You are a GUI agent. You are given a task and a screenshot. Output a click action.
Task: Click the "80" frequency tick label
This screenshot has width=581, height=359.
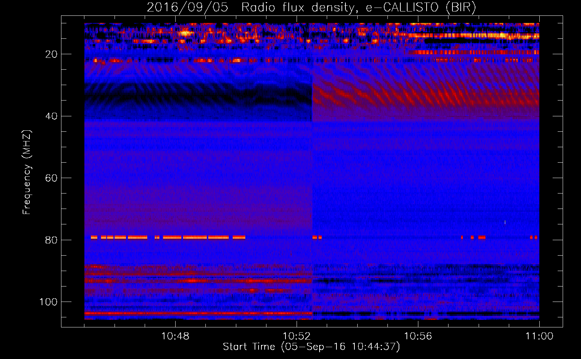[52, 240]
